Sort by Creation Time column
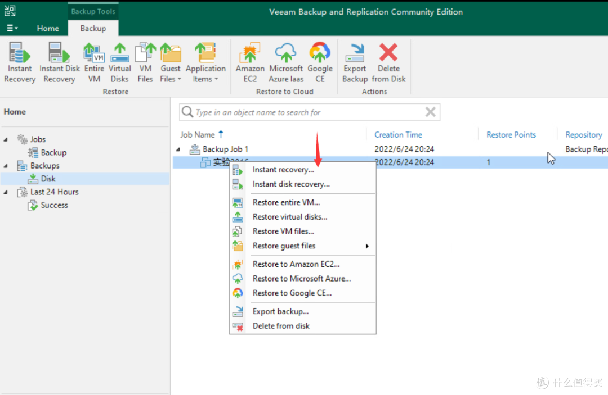This screenshot has width=608, height=395. click(398, 135)
